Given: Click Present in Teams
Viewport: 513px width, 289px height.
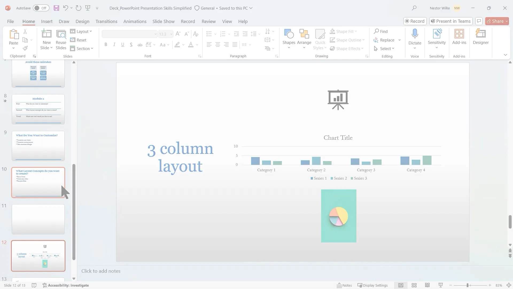Looking at the screenshot, I should coord(451,21).
